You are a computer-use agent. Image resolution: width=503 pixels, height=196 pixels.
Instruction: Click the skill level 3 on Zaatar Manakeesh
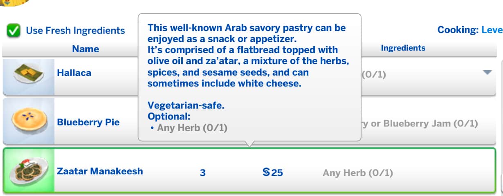point(202,173)
